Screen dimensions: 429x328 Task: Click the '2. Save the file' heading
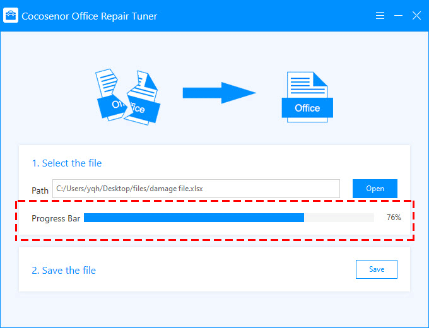pos(64,270)
